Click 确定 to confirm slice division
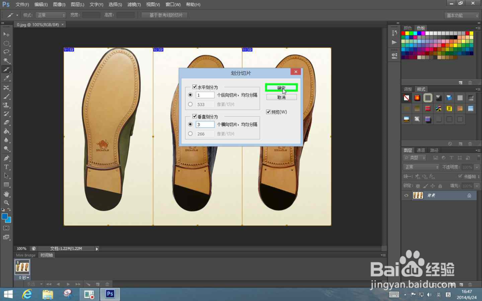This screenshot has height=301, width=482. (x=281, y=88)
